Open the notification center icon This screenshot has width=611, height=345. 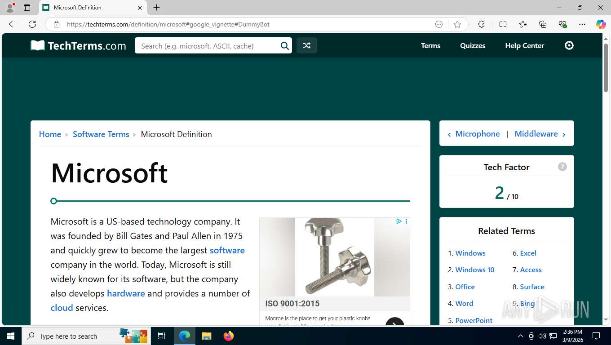(x=596, y=336)
